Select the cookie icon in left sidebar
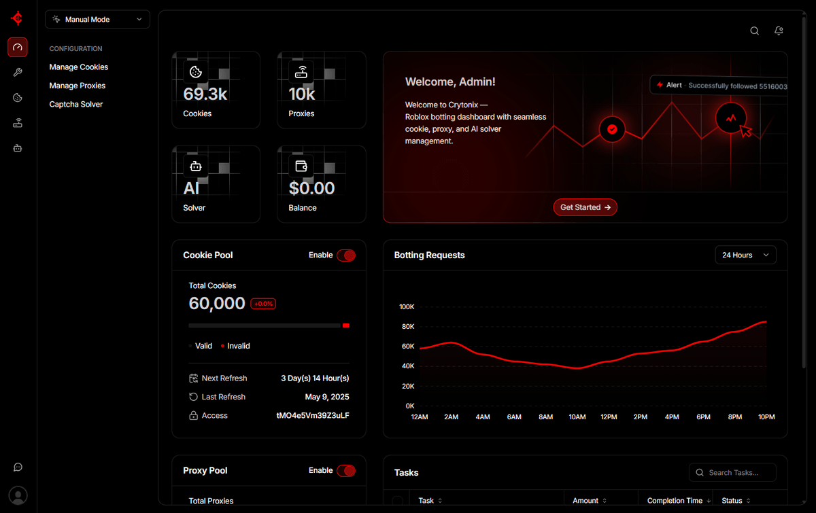 (x=18, y=98)
